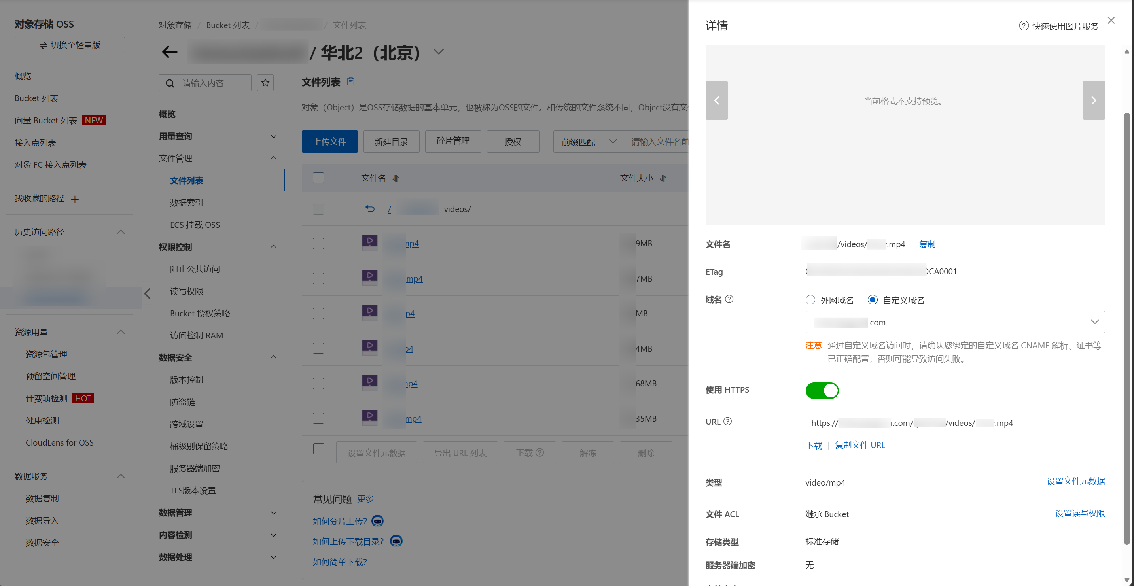The width and height of the screenshot is (1134, 586).
Task: Click the 复制文件 URL link
Action: pos(860,445)
